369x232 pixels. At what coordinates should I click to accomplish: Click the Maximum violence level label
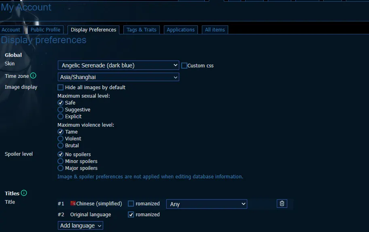click(86, 125)
